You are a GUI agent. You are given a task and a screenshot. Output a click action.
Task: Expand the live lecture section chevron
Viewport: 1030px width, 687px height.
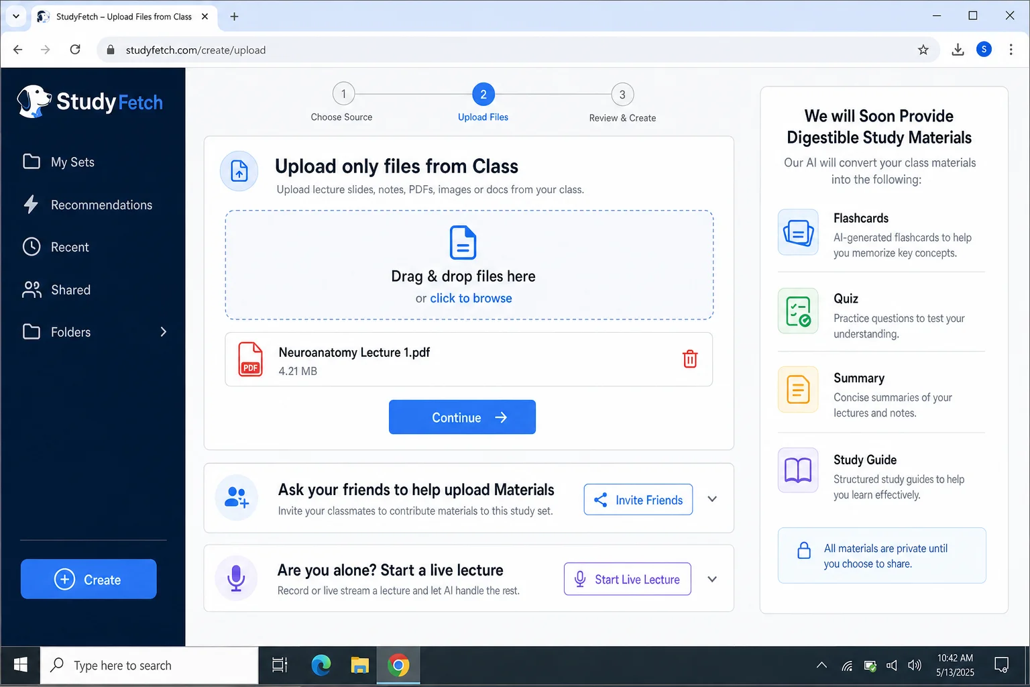click(x=712, y=579)
